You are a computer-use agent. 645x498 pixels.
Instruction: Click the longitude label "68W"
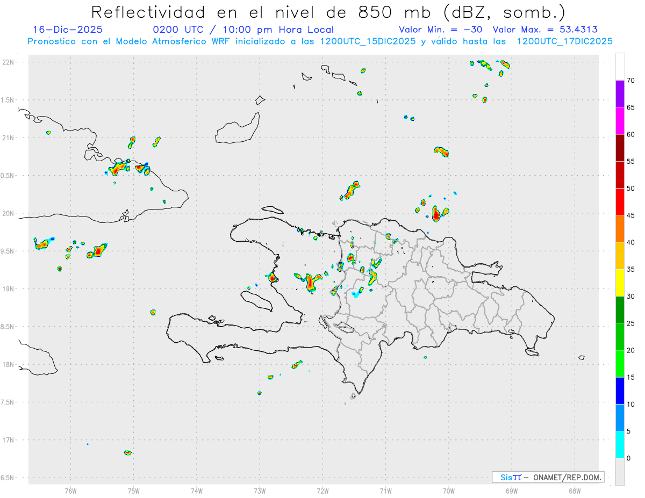[x=575, y=490]
